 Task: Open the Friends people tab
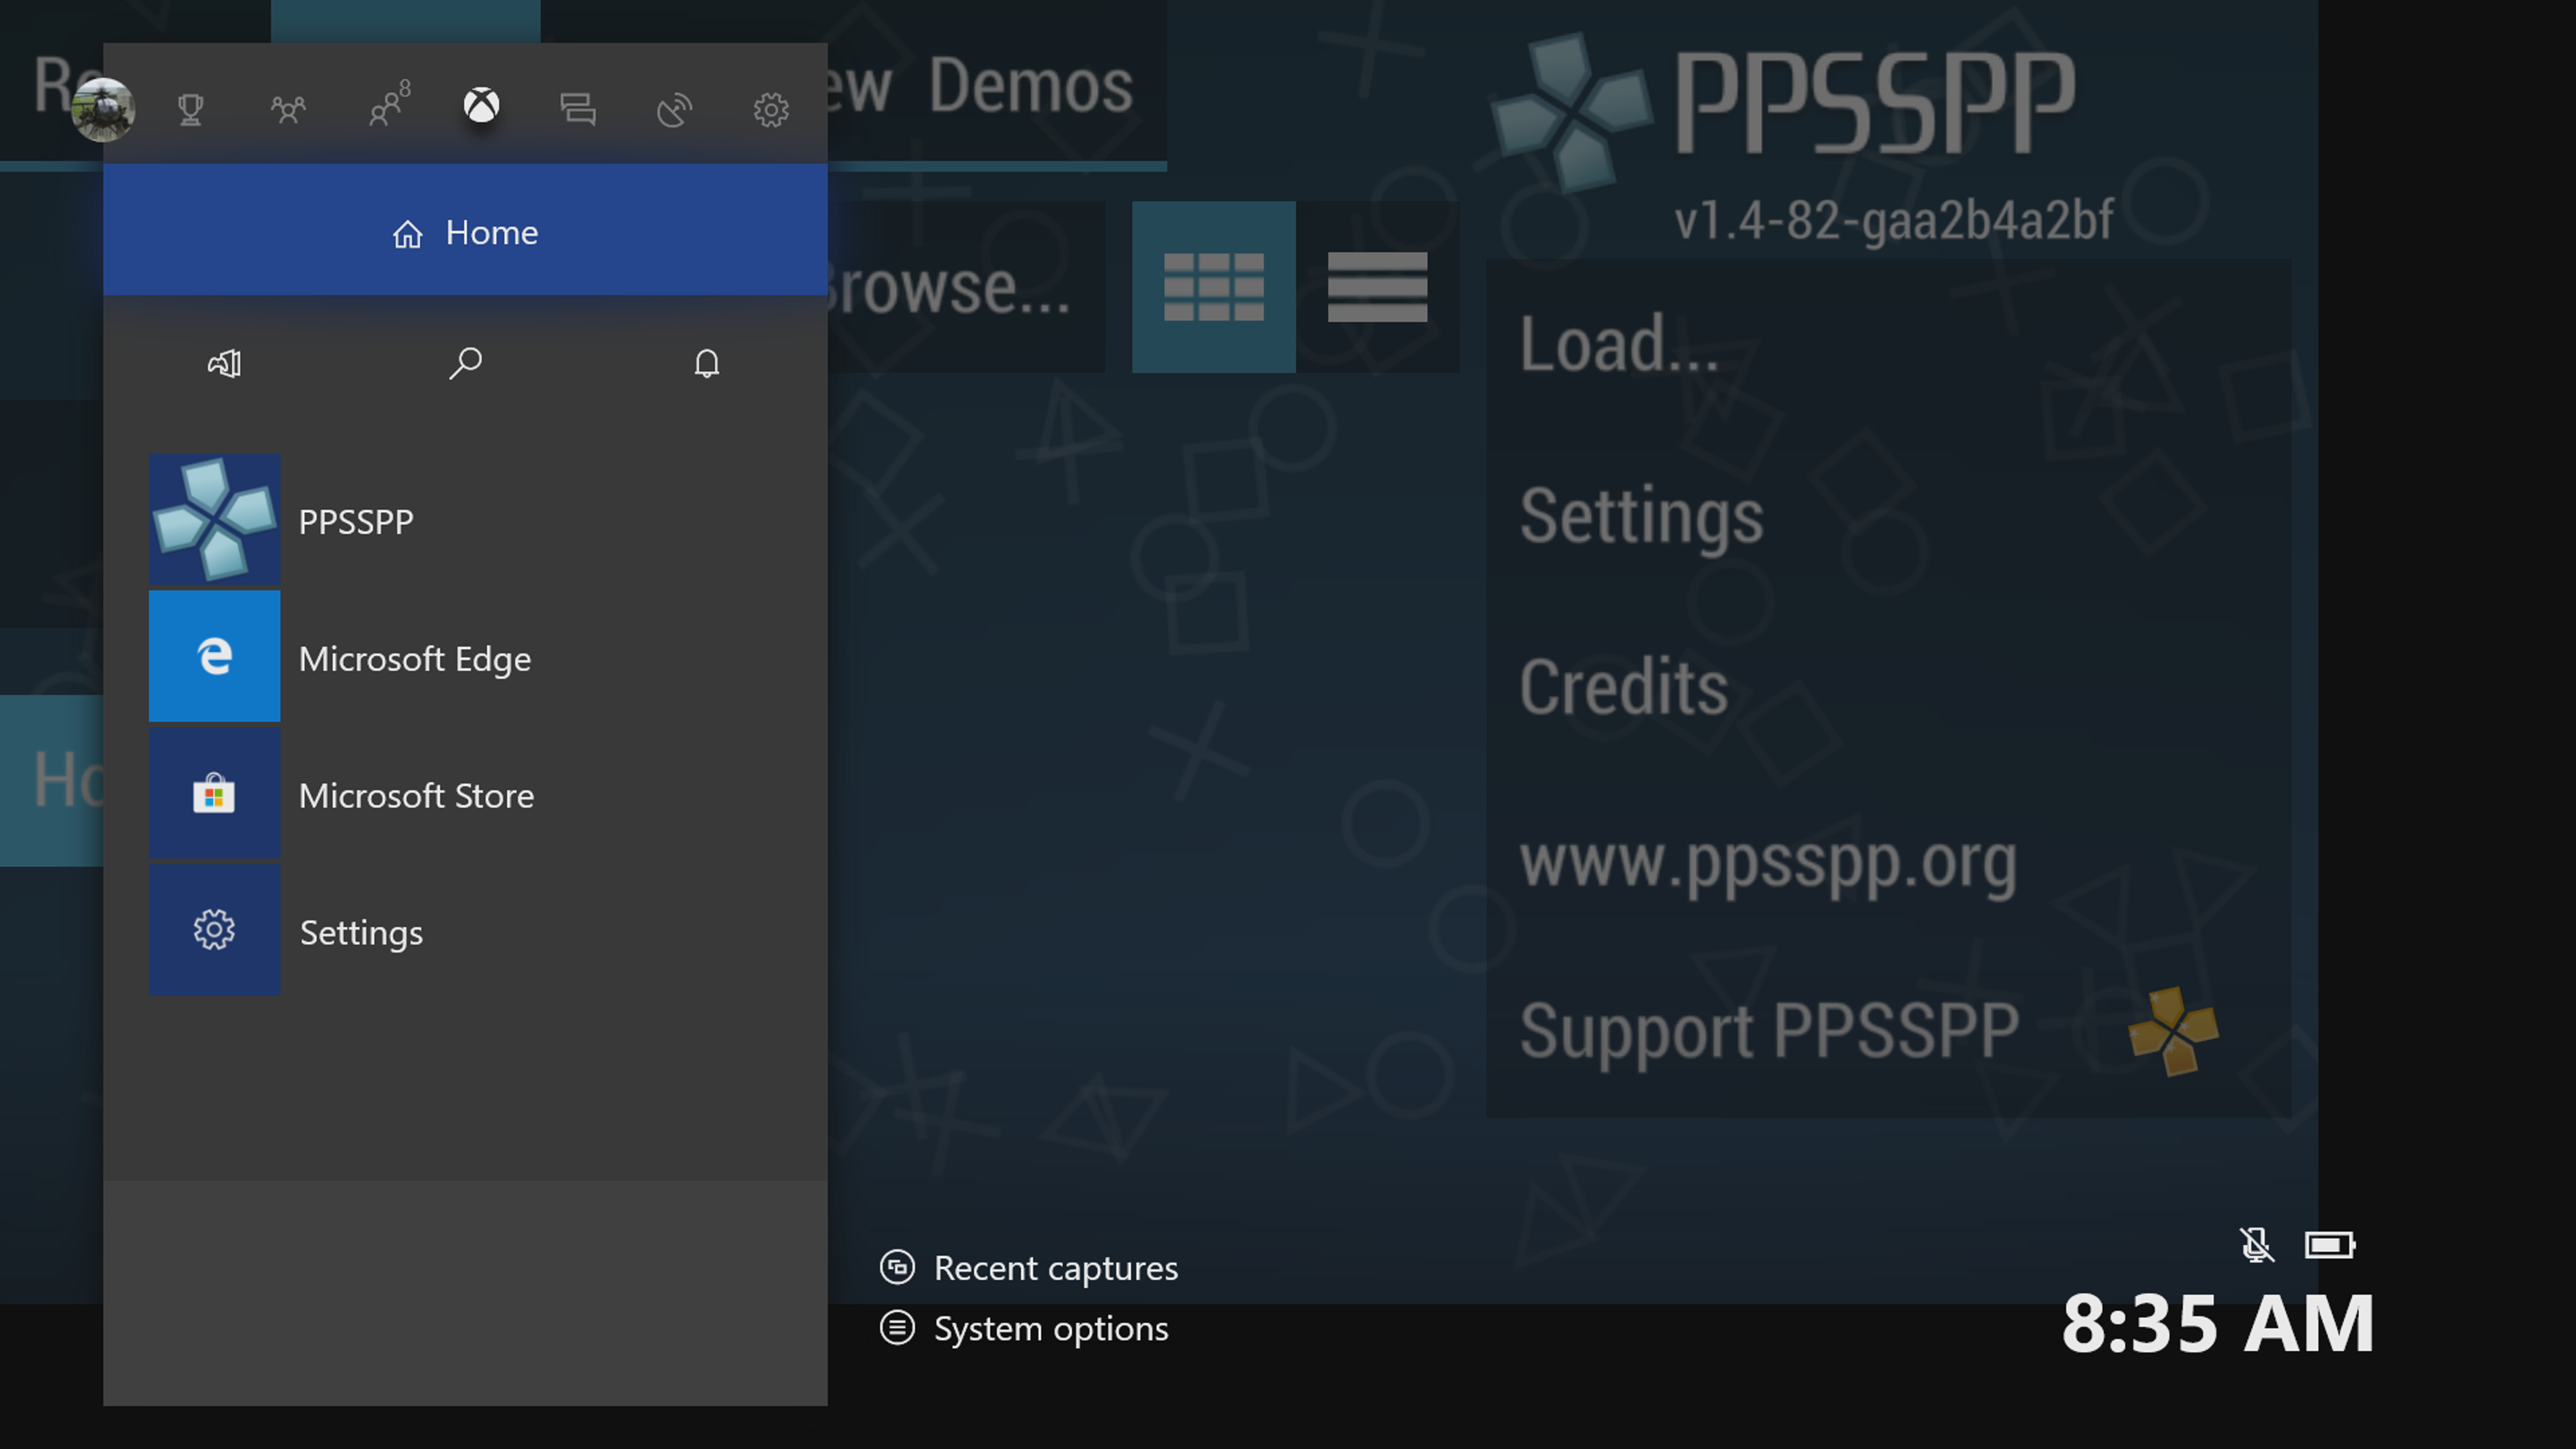[x=288, y=109]
